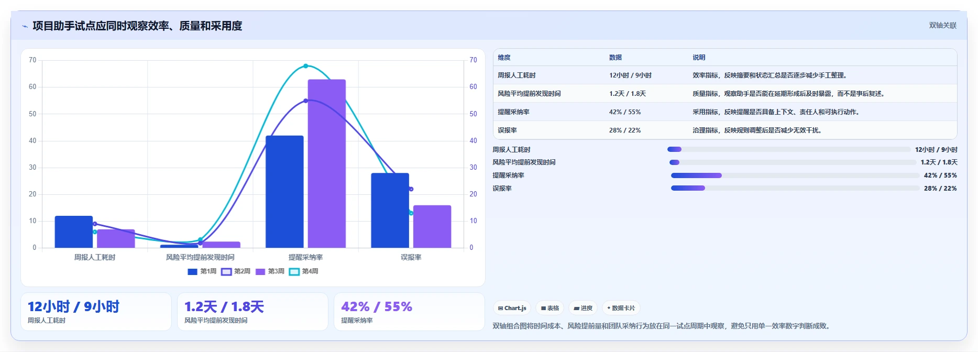Click the indigo line point above 误报率
978x352 pixels.
click(x=411, y=189)
